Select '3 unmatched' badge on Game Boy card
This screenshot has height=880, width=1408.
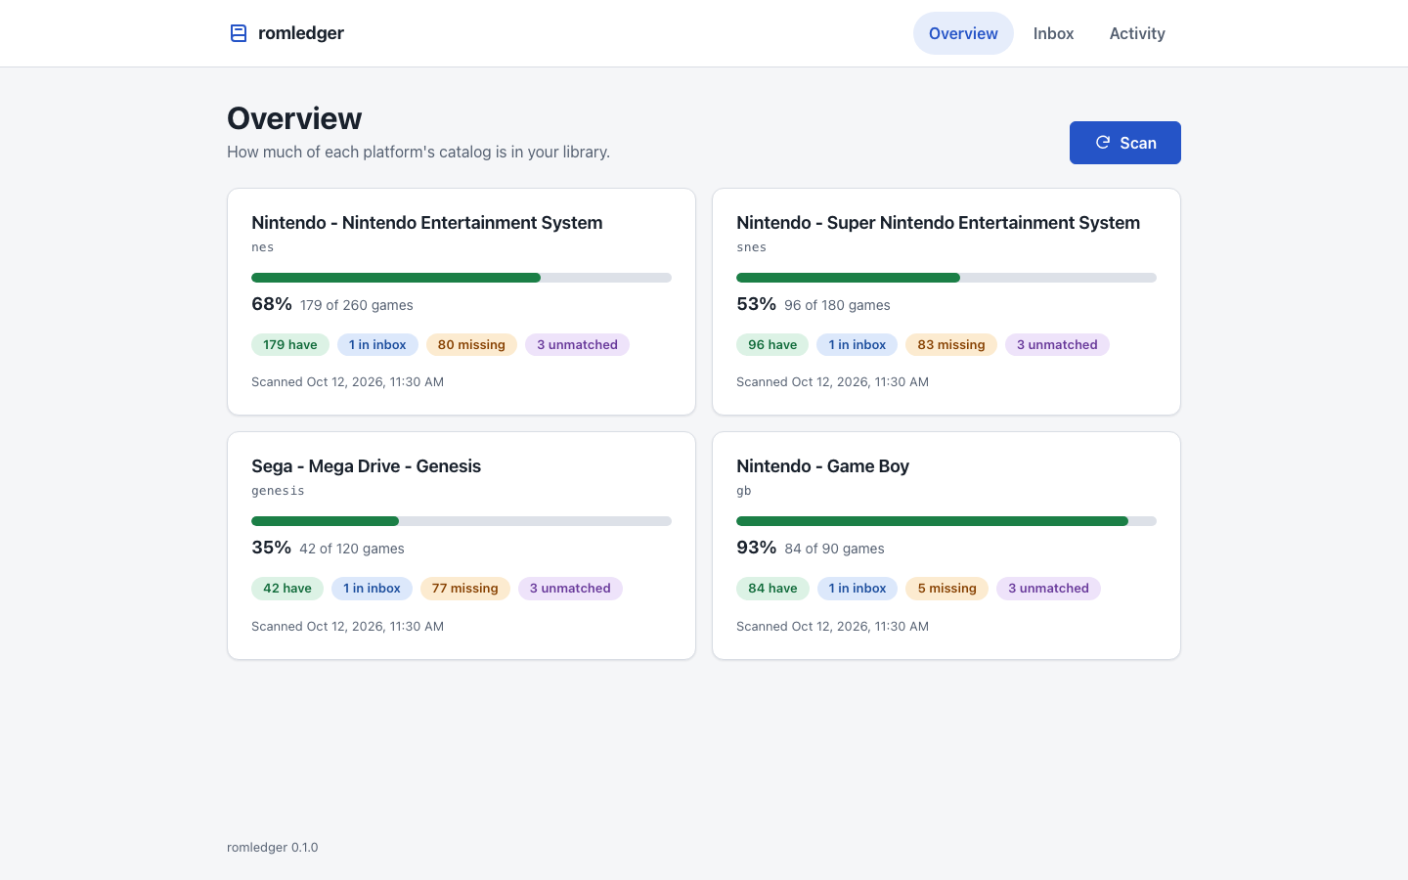click(1048, 589)
